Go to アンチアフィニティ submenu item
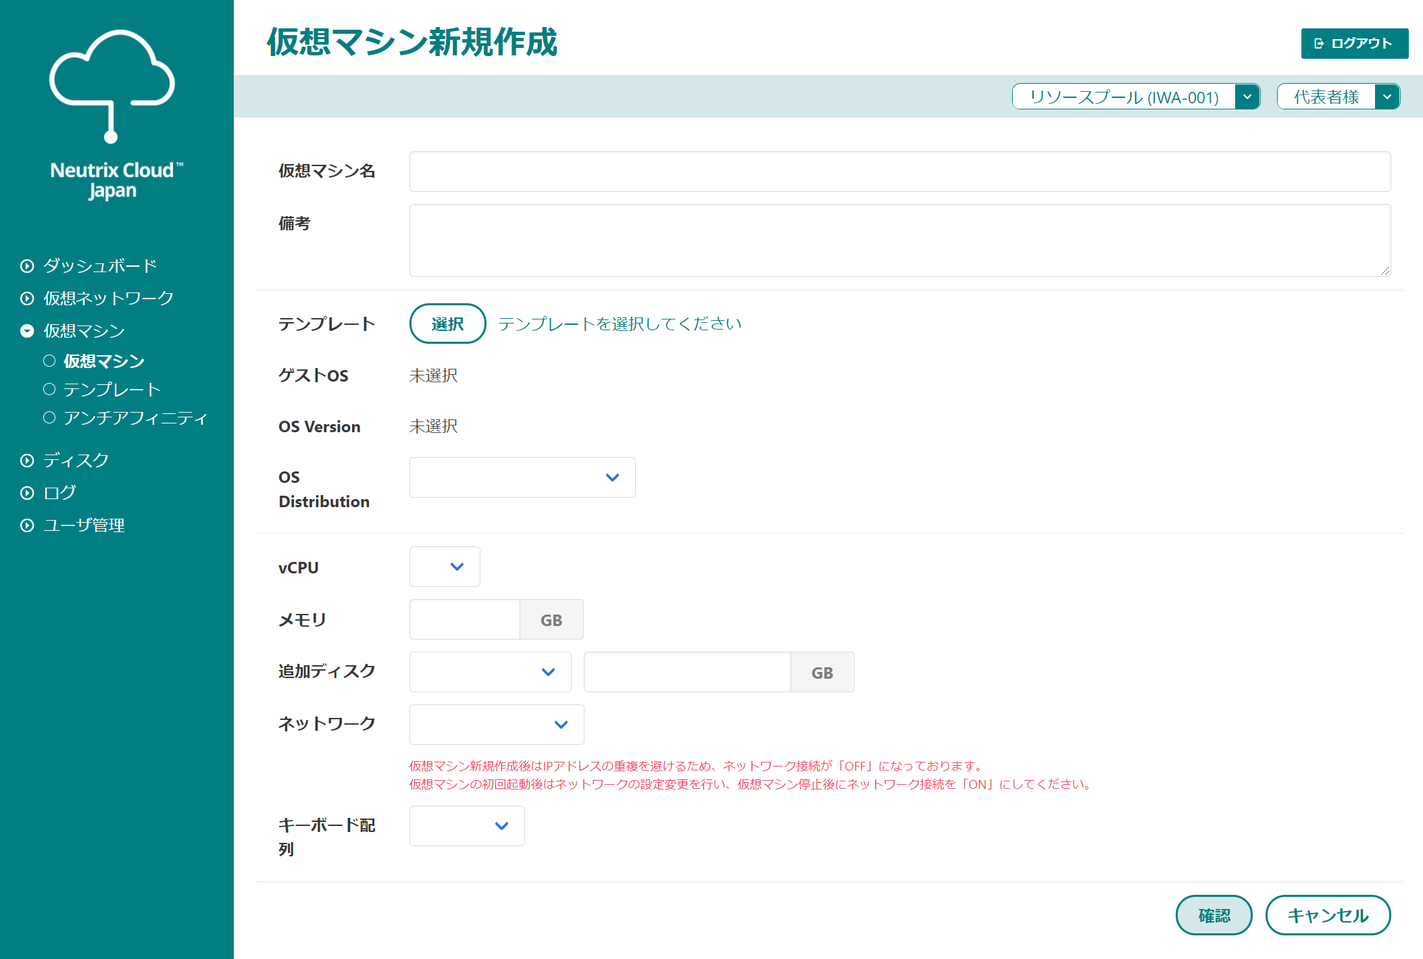This screenshot has height=959, width=1423. 135,418
